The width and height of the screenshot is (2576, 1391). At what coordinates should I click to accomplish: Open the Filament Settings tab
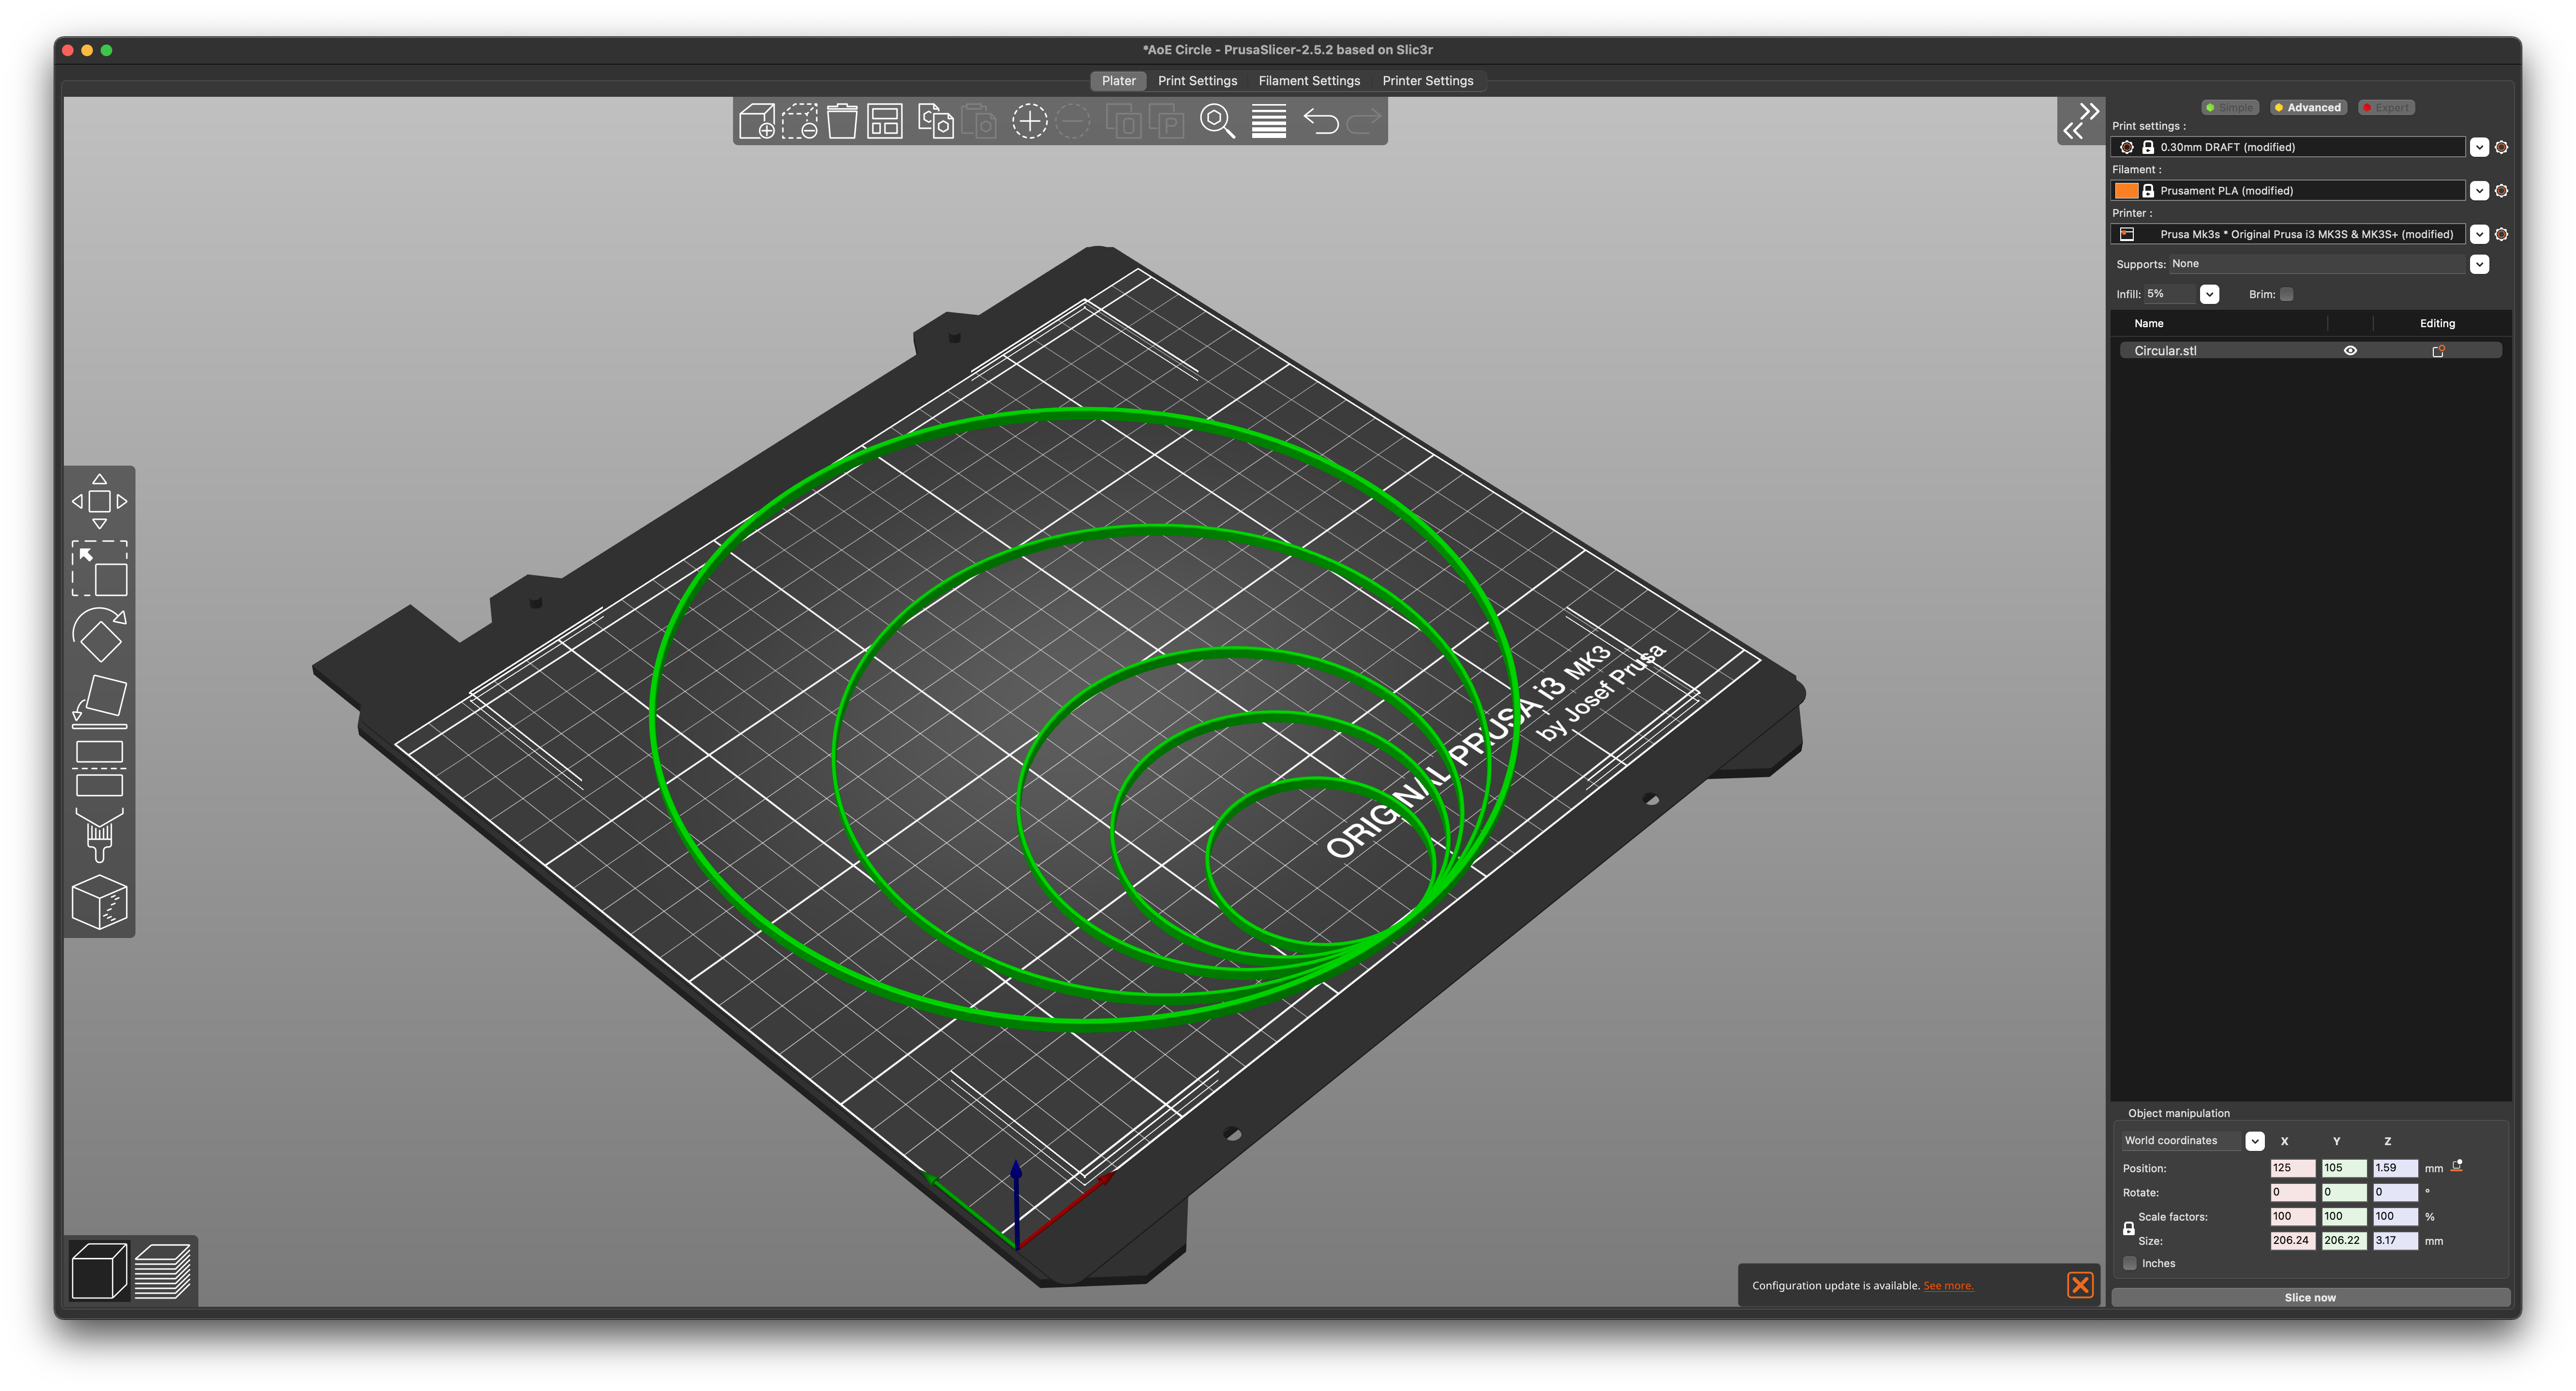(x=1309, y=81)
